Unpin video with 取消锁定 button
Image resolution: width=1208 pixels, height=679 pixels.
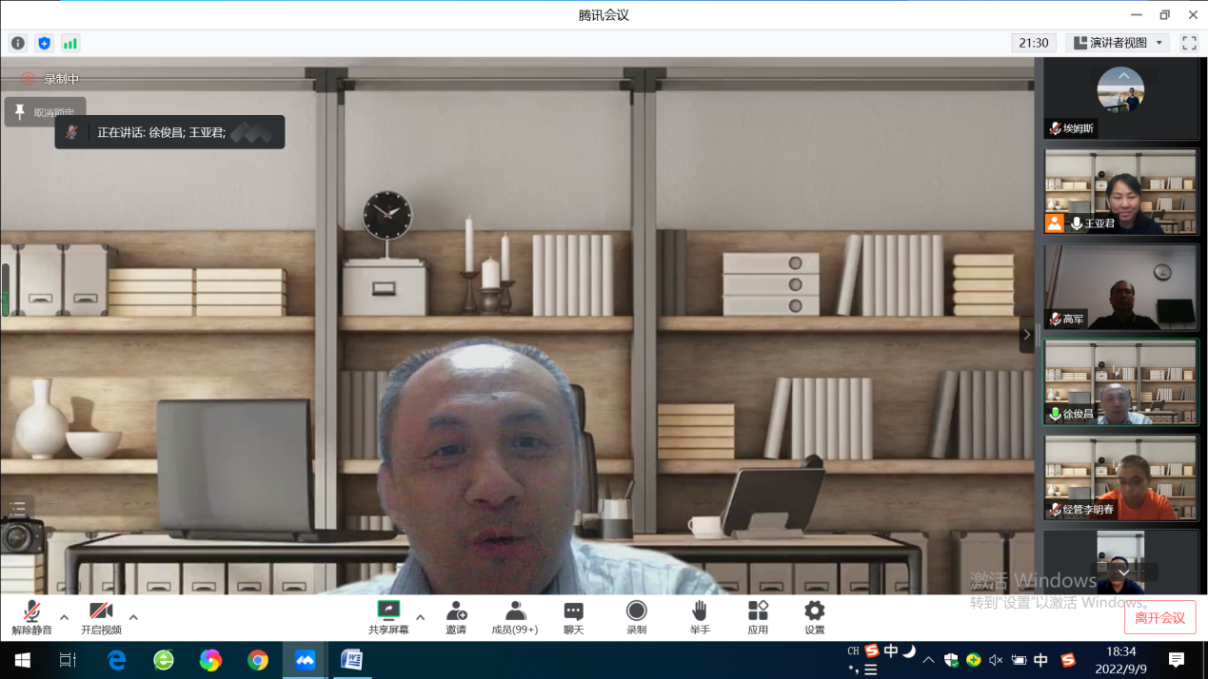[45, 112]
